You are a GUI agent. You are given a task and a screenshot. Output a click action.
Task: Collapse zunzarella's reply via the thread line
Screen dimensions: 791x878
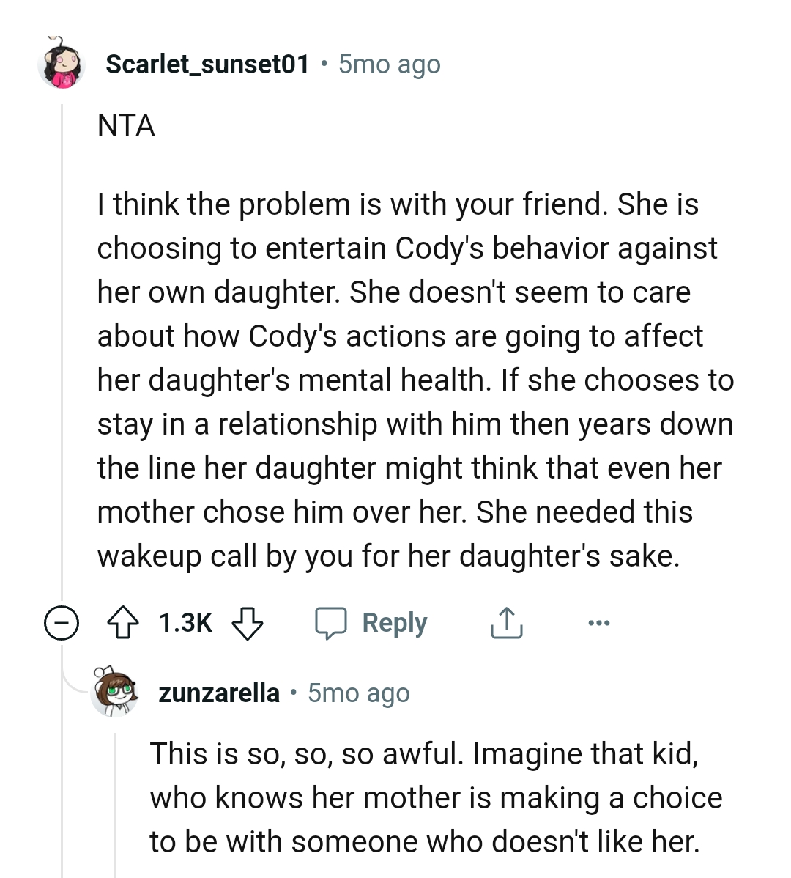click(x=115, y=806)
